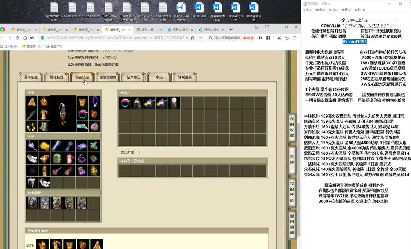Select the flaming crown equipment icon
411x249 pixels.
click(x=44, y=102)
